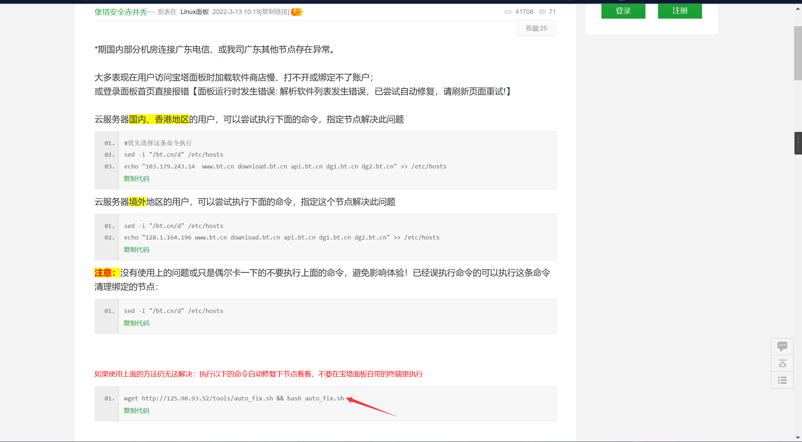Click the green 注册 register button
The image size is (802, 442).
[680, 11]
